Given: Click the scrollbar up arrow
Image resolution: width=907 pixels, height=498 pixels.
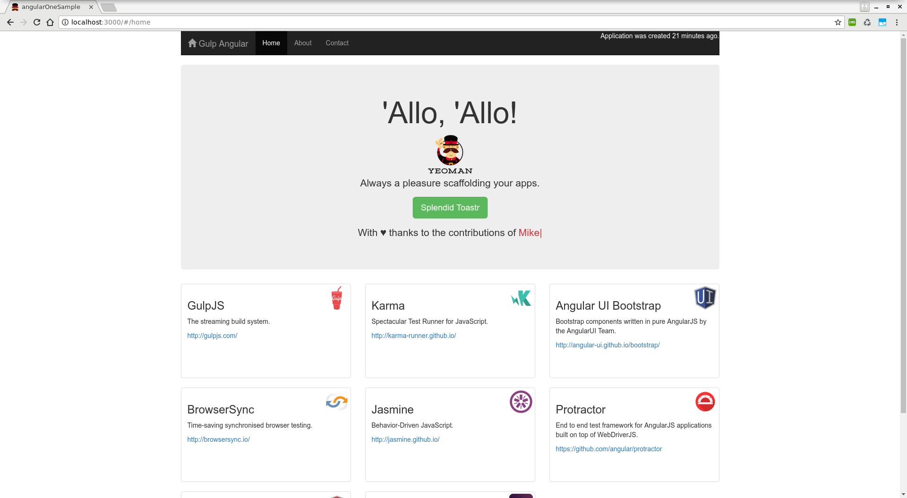Looking at the screenshot, I should (903, 35).
